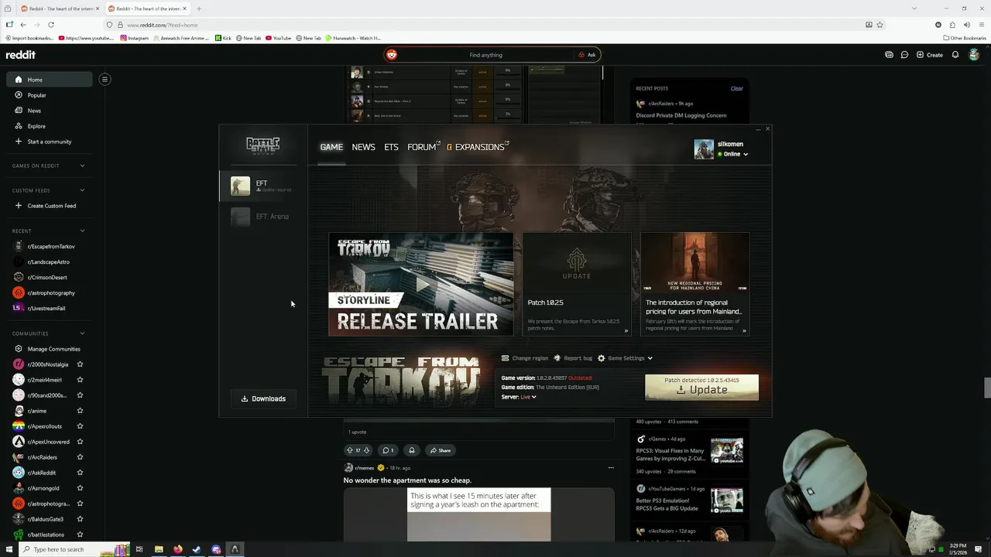Click the reddit logo
This screenshot has width=991, height=557.
(x=21, y=55)
